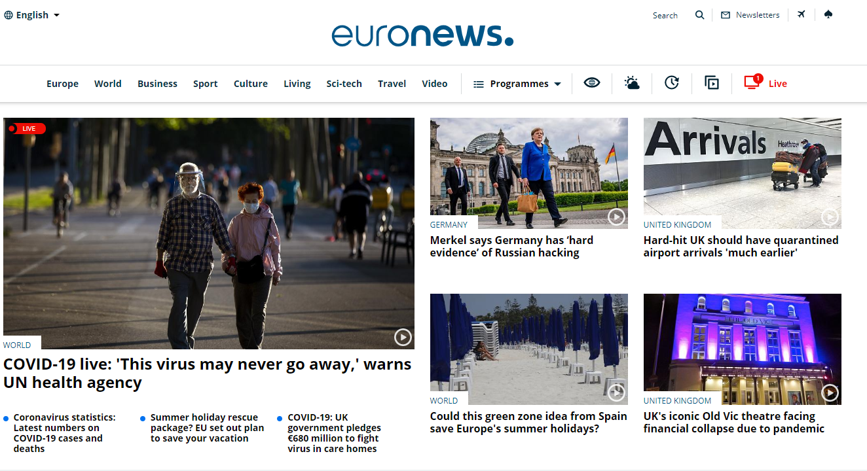Expand the Programmes menu
Image resolution: width=867 pixels, height=471 pixels.
[x=517, y=84]
